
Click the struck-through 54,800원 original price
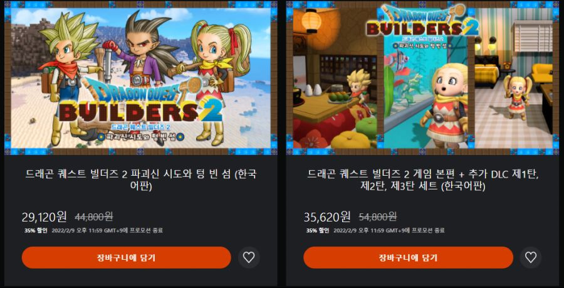(378, 216)
